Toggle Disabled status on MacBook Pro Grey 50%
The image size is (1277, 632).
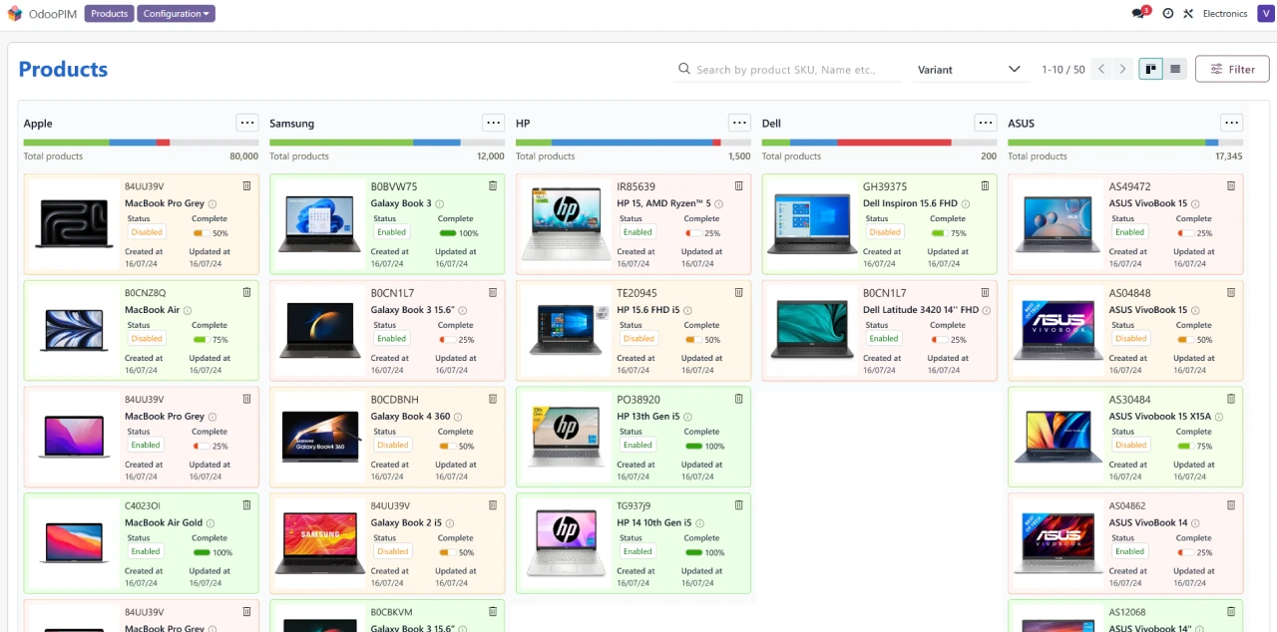[146, 232]
